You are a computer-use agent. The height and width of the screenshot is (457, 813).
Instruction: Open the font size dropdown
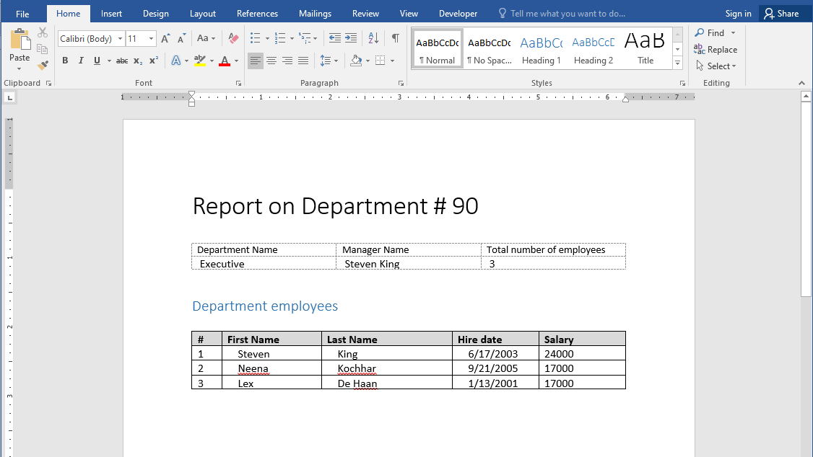pos(151,39)
